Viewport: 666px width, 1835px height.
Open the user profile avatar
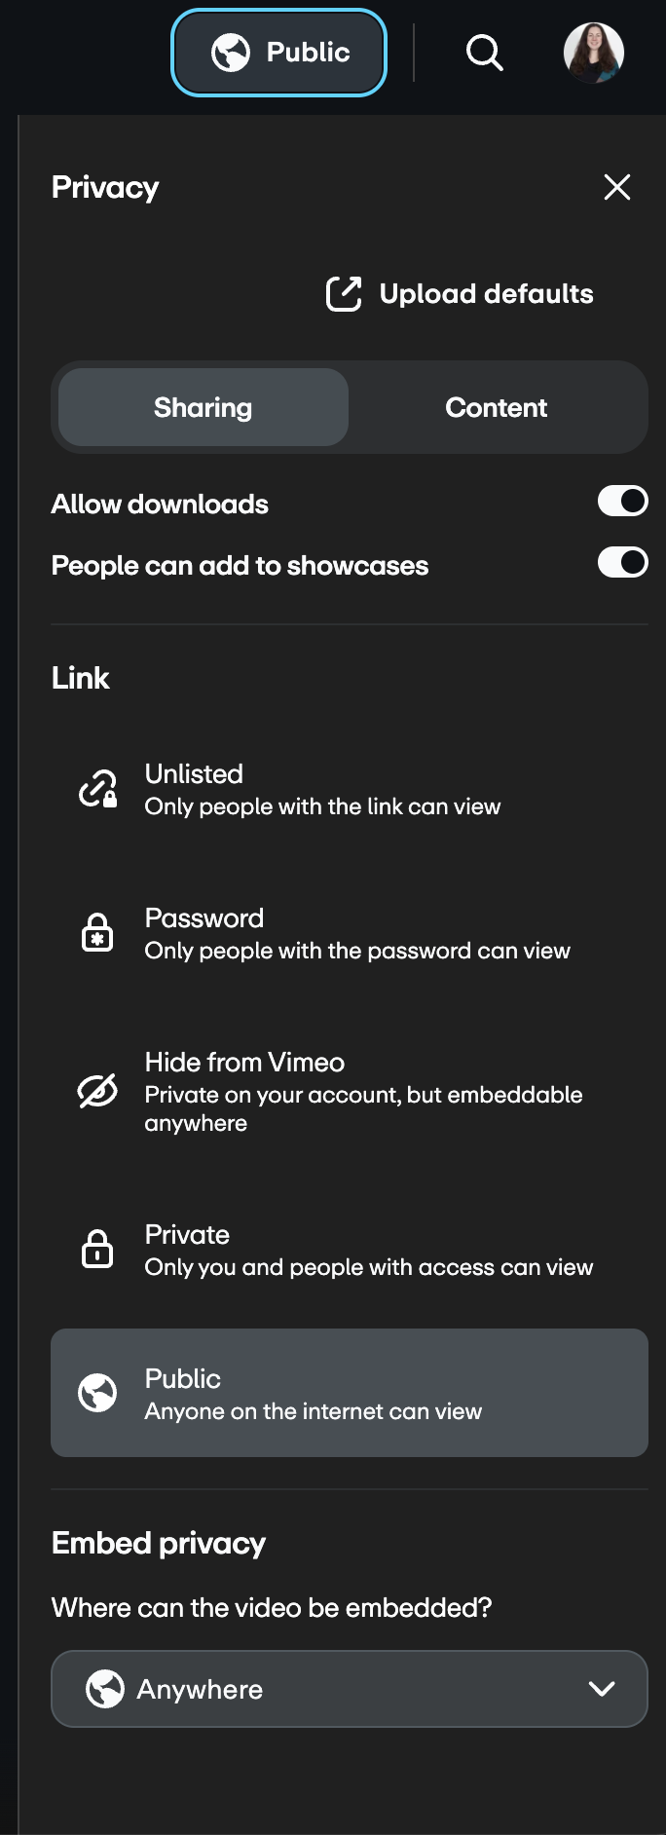(x=594, y=53)
